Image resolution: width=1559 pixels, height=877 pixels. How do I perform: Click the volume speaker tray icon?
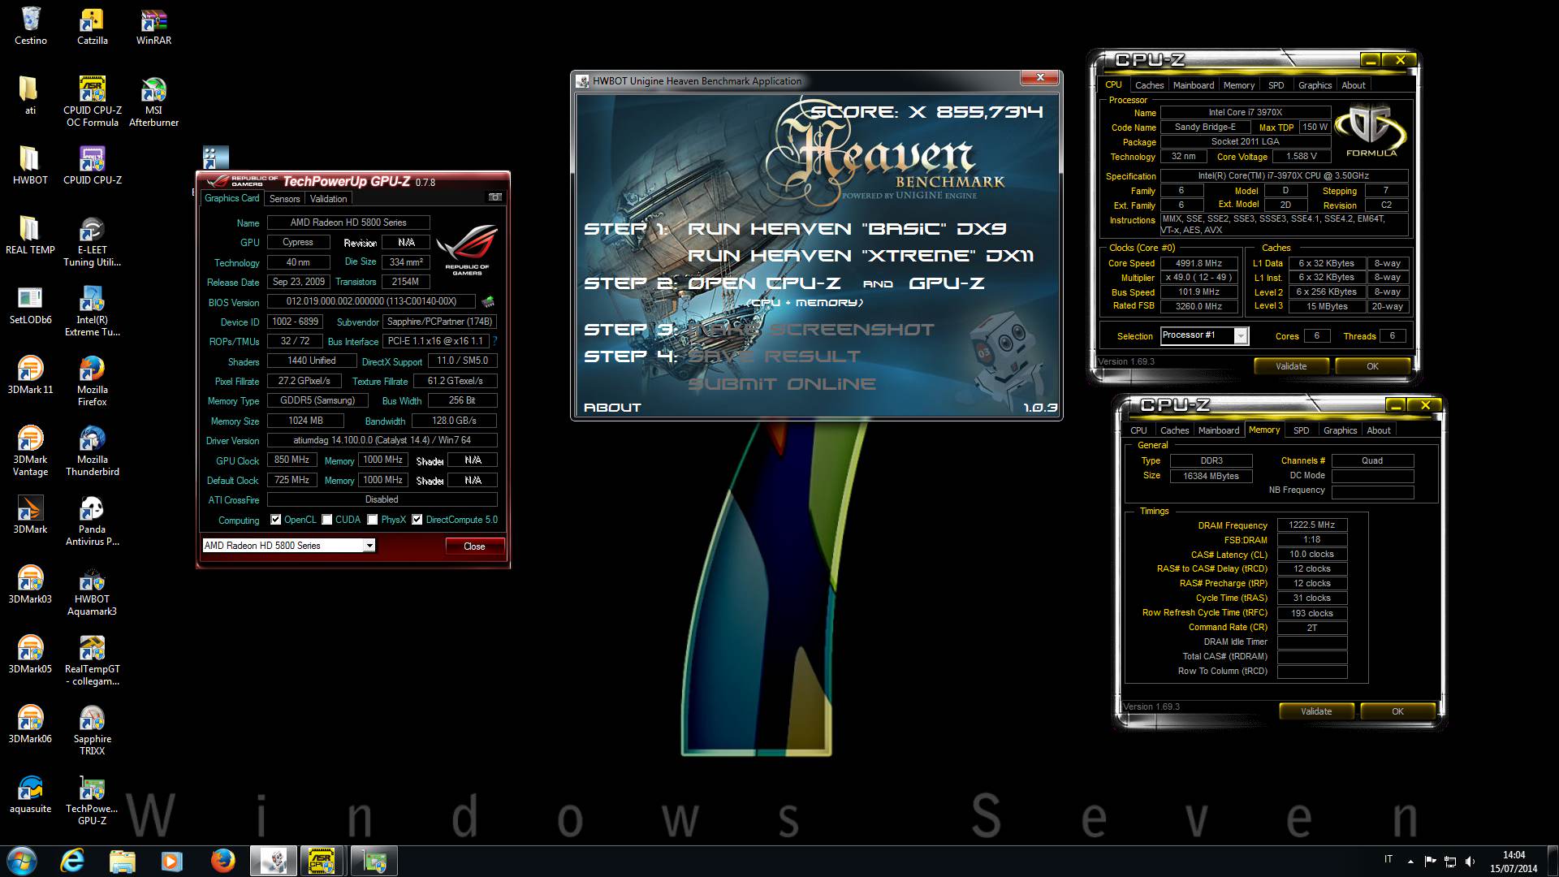click(1470, 861)
